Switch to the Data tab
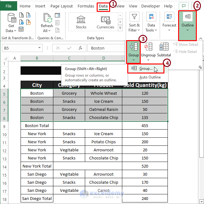204x204 pixels. coord(103,6)
